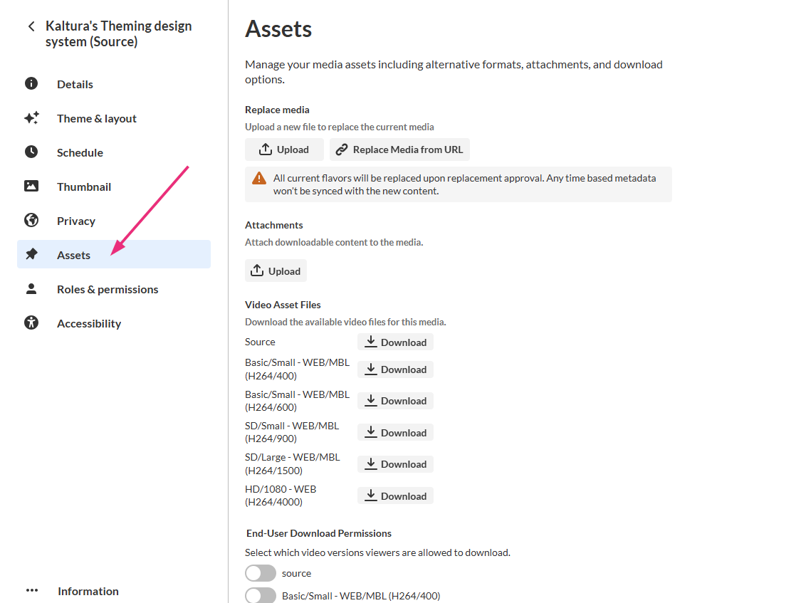Click the Assets pin icon

tap(31, 254)
